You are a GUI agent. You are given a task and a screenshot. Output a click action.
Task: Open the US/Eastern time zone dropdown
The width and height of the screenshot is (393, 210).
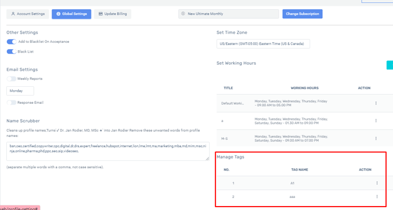click(263, 44)
